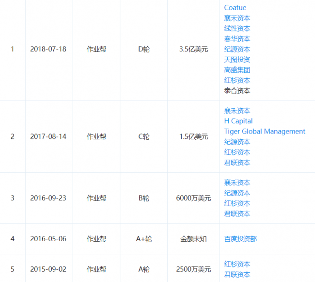The image size is (315, 282).
Task: Open the 高盛集团 investor link
Action: 237,70
